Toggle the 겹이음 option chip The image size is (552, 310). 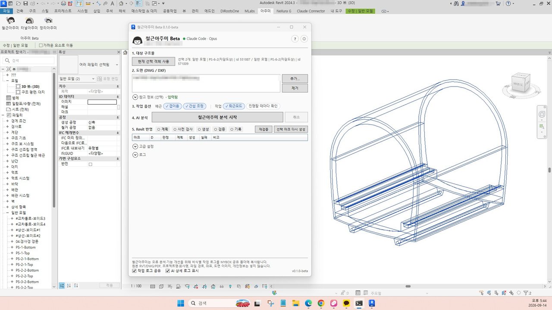[x=173, y=106]
